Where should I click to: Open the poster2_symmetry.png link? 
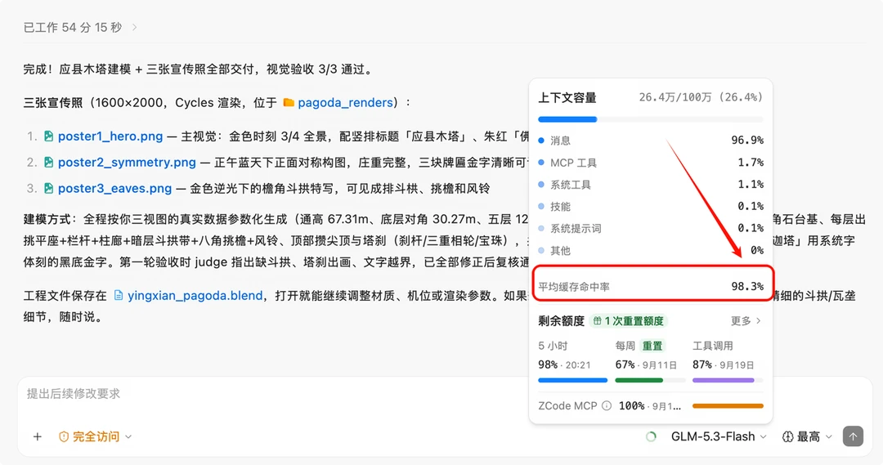(127, 162)
